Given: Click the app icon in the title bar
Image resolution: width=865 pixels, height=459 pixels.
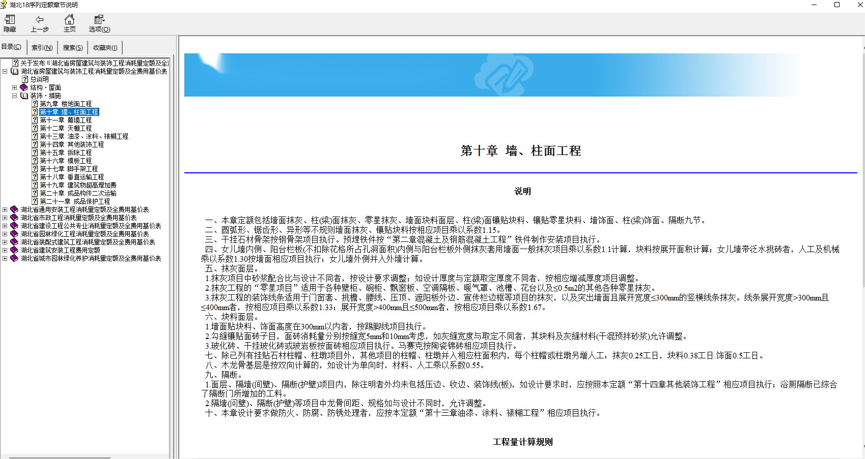Looking at the screenshot, I should point(4,5).
